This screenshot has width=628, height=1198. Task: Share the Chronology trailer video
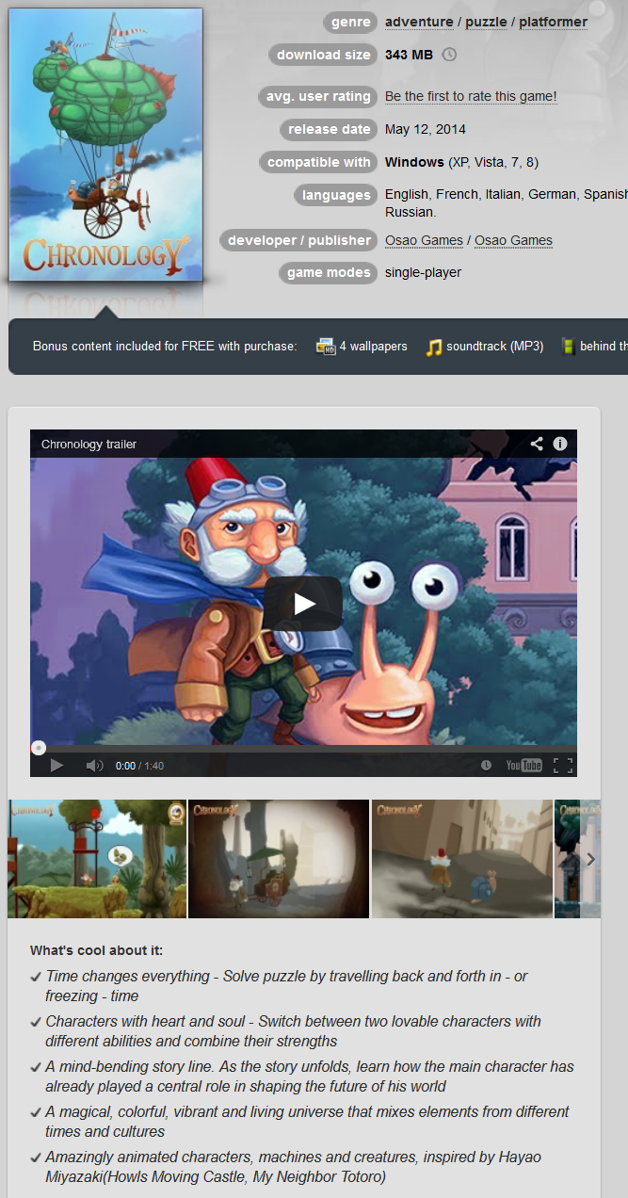[537, 444]
